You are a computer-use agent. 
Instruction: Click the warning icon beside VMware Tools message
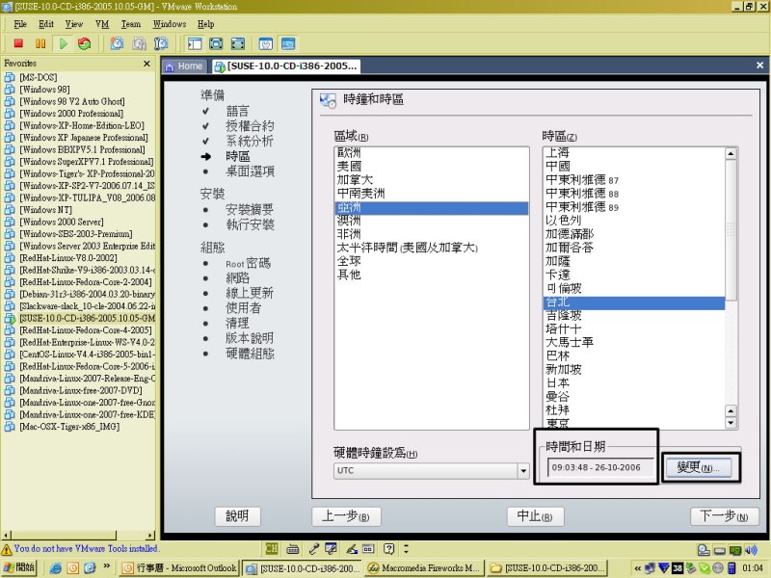[7, 549]
